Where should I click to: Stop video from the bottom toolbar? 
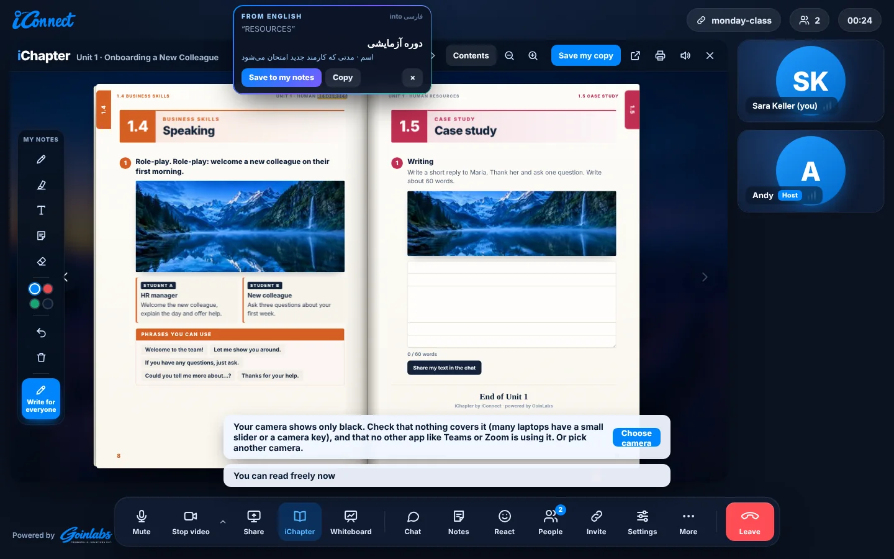191,522
